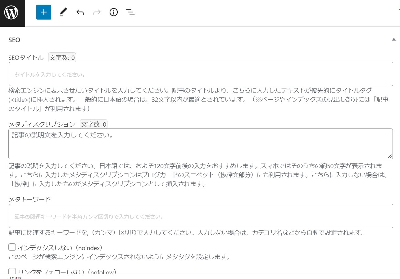Enable the リンクをフォローしない (nofollow) checkbox
The height and width of the screenshot is (279, 400).
click(x=12, y=271)
